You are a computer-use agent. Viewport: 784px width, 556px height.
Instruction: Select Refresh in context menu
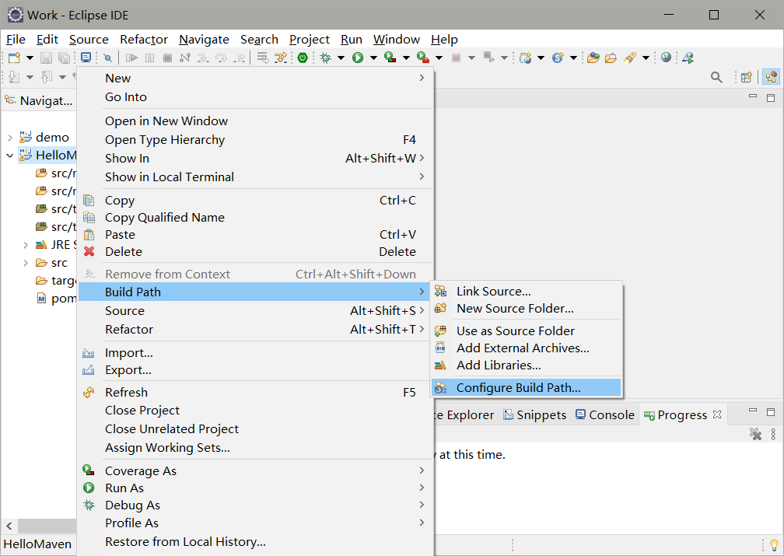255,393
